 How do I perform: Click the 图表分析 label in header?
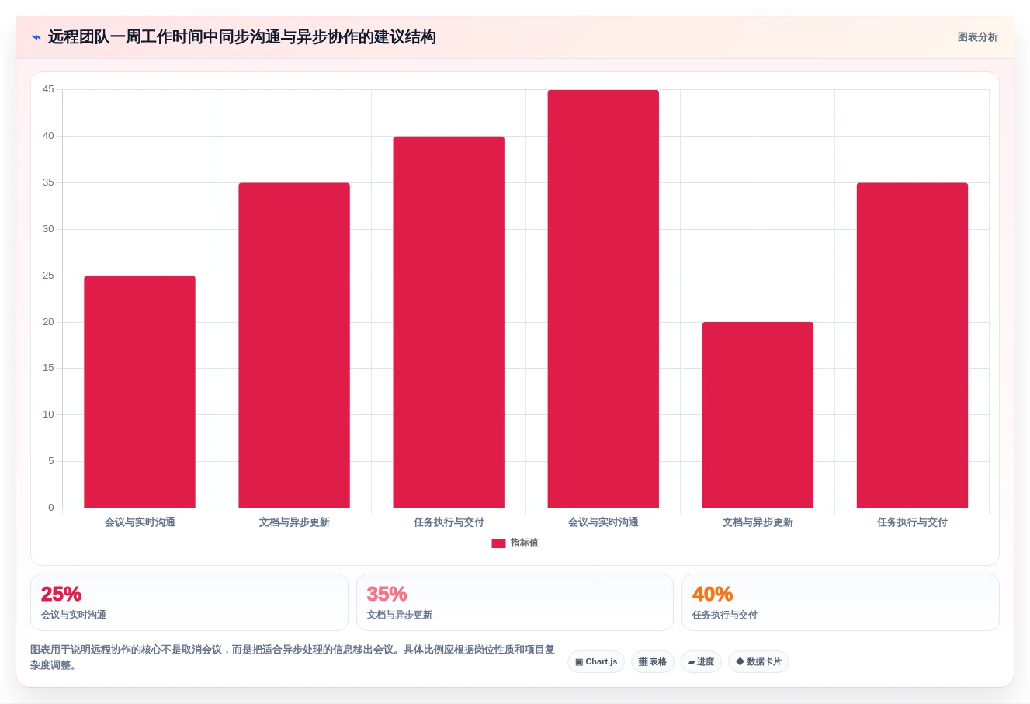click(x=977, y=37)
